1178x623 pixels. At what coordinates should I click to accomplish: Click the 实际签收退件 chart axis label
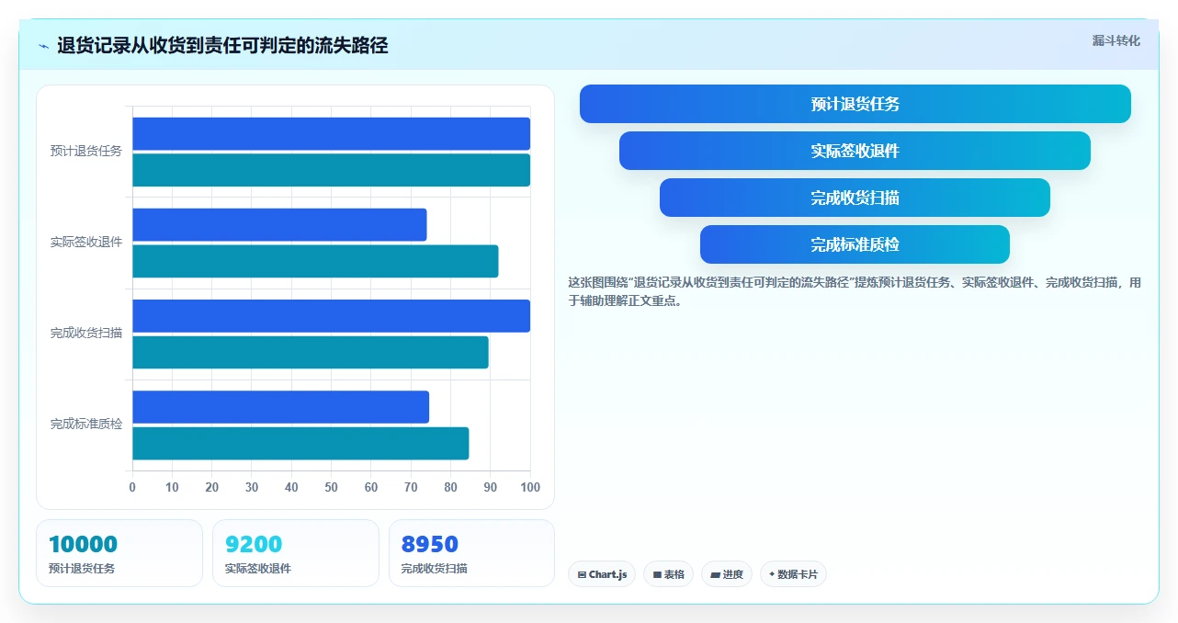86,243
